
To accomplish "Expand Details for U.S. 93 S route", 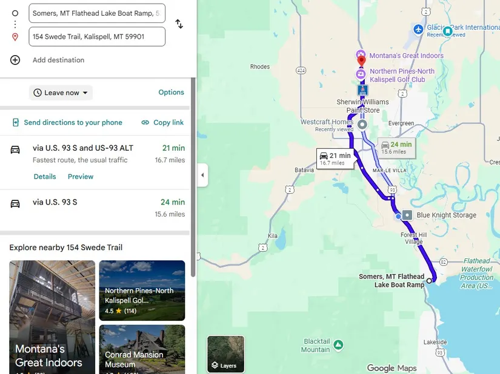I will click(45, 177).
